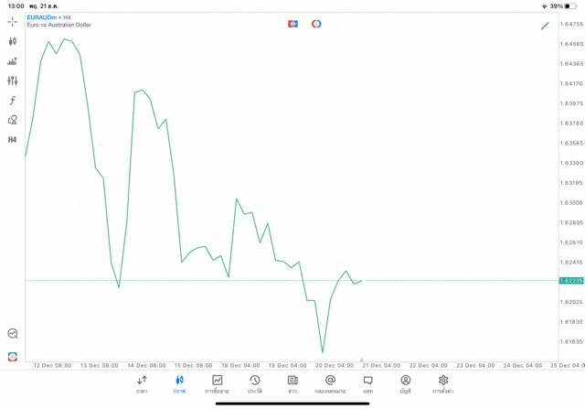Tap the red-blue circle icon above chart
This screenshot has height=409, width=585.
(316, 24)
